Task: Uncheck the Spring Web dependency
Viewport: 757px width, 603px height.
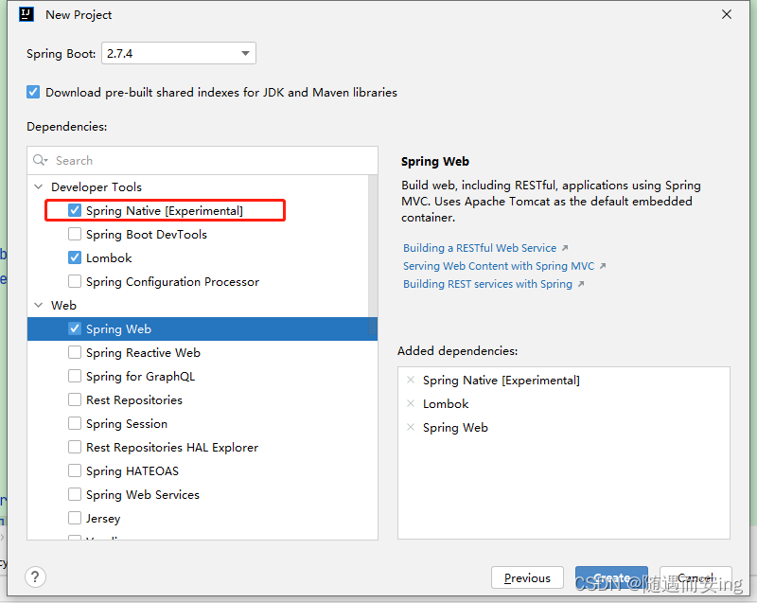Action: click(75, 328)
